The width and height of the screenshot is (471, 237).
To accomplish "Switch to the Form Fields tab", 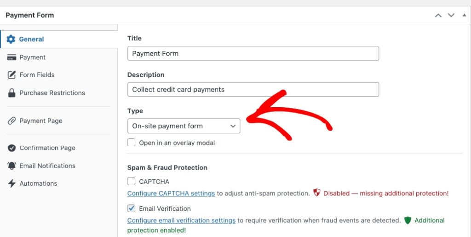I will pyautogui.click(x=37, y=75).
